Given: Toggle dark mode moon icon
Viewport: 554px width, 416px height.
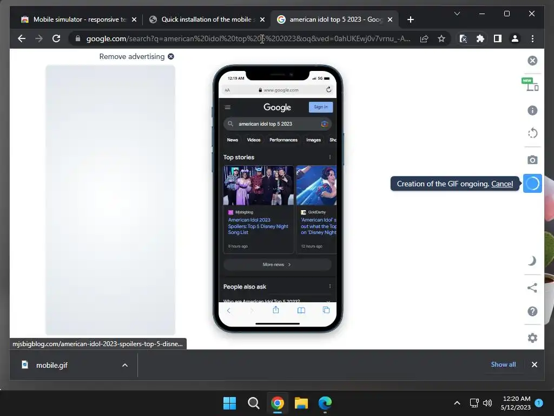Looking at the screenshot, I should click(532, 261).
